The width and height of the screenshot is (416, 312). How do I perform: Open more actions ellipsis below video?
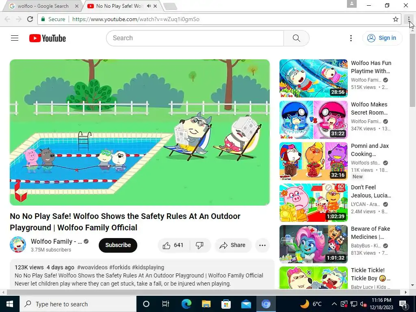262,245
